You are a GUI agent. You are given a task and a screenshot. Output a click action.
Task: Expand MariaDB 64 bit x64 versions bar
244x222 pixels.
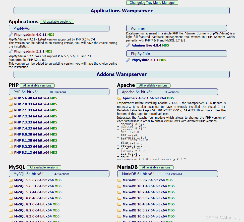click(x=167, y=174)
